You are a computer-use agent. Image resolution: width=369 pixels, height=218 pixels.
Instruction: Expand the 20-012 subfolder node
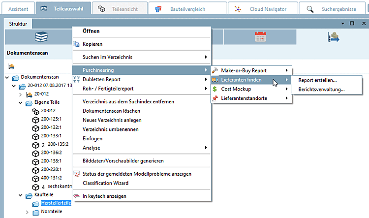click(x=21, y=94)
